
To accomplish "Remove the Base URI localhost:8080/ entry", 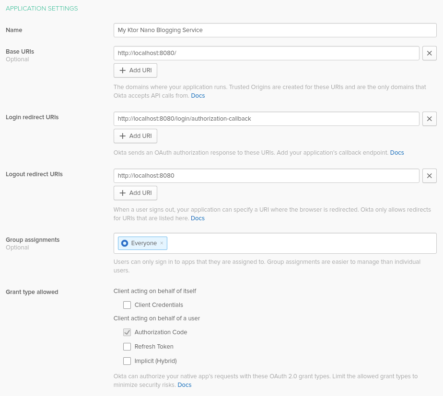I will point(429,53).
